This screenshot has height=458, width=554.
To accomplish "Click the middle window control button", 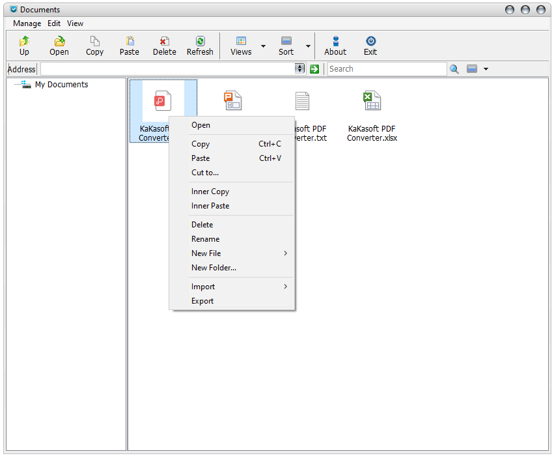I will point(525,10).
